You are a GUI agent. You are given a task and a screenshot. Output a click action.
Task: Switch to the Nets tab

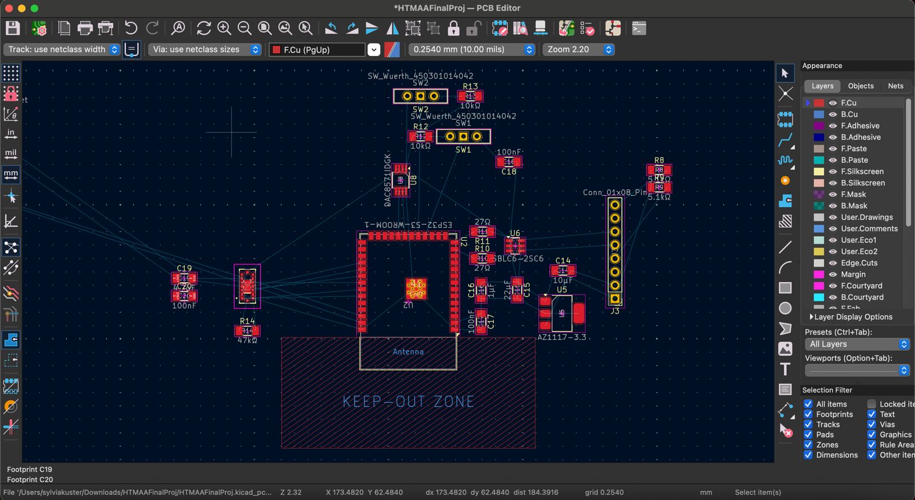tap(895, 86)
